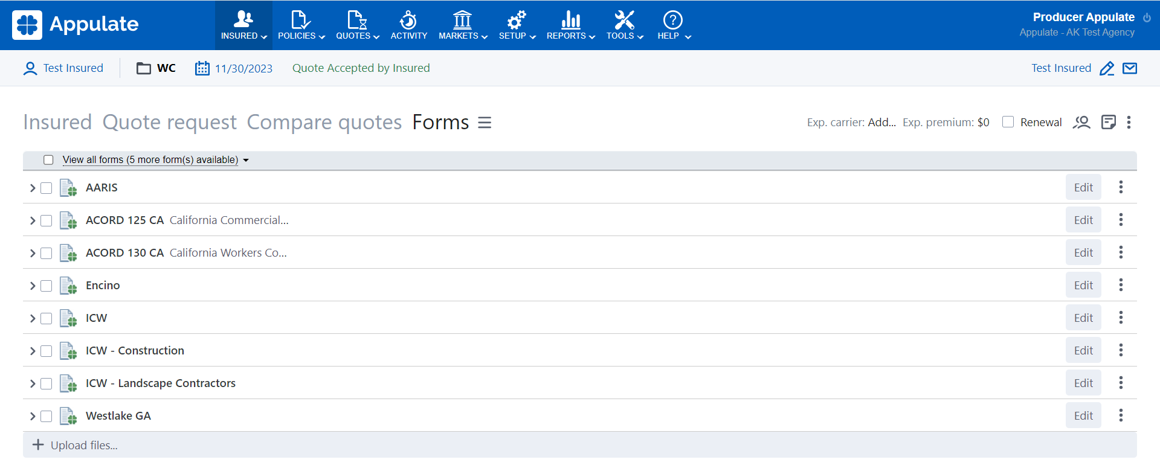Open the notes icon near Renewal
1160x474 pixels.
tap(1108, 123)
